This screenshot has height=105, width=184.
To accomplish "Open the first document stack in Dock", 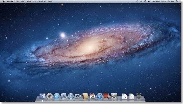I will pos(125,96).
